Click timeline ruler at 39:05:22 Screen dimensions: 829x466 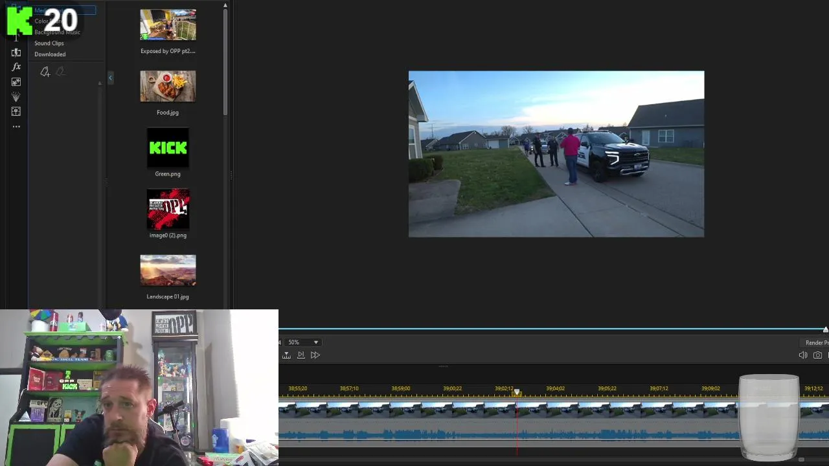[607, 389]
